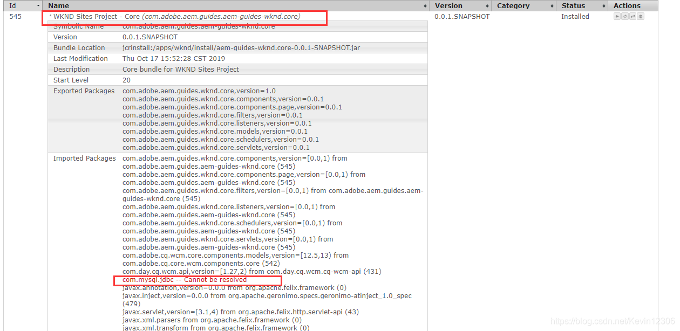Click the Installed status cell
680x331 pixels.
pyautogui.click(x=575, y=17)
